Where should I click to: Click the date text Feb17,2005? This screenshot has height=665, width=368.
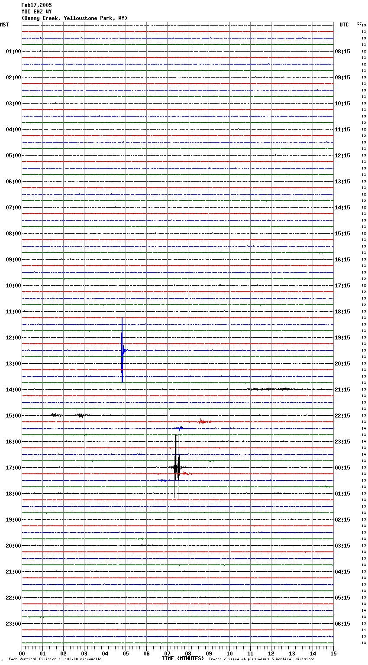[x=36, y=5]
